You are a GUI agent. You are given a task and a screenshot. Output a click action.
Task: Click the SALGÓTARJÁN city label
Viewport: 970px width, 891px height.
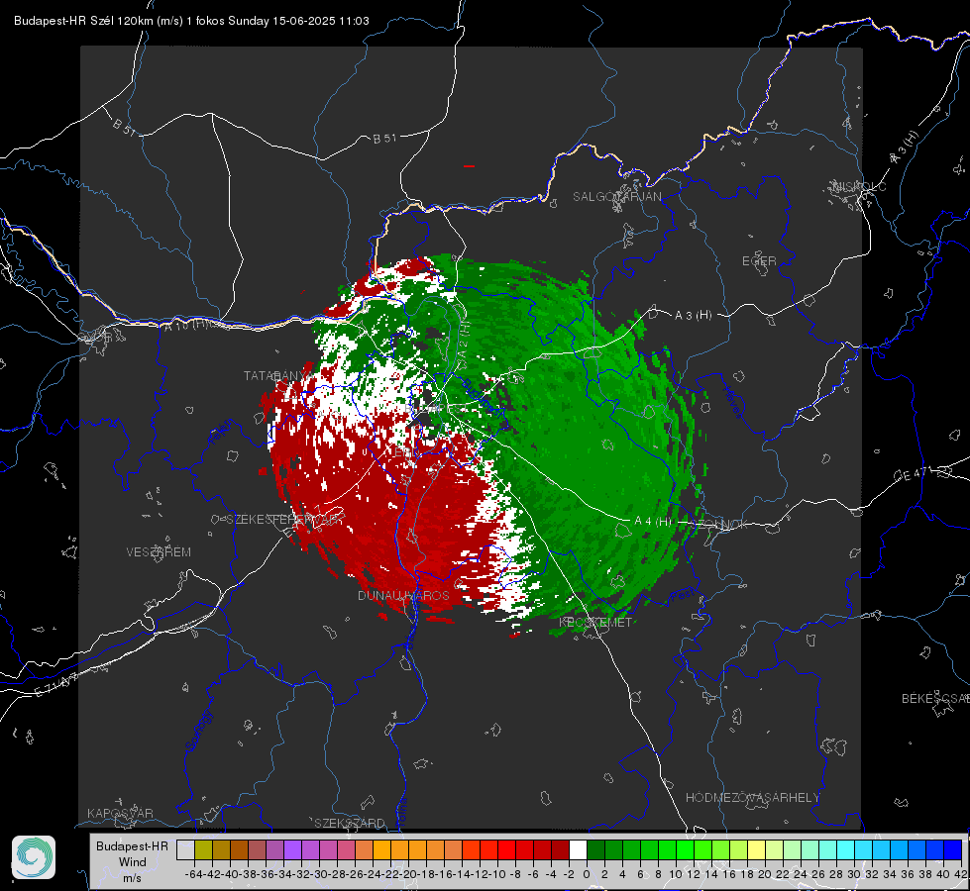[616, 197]
